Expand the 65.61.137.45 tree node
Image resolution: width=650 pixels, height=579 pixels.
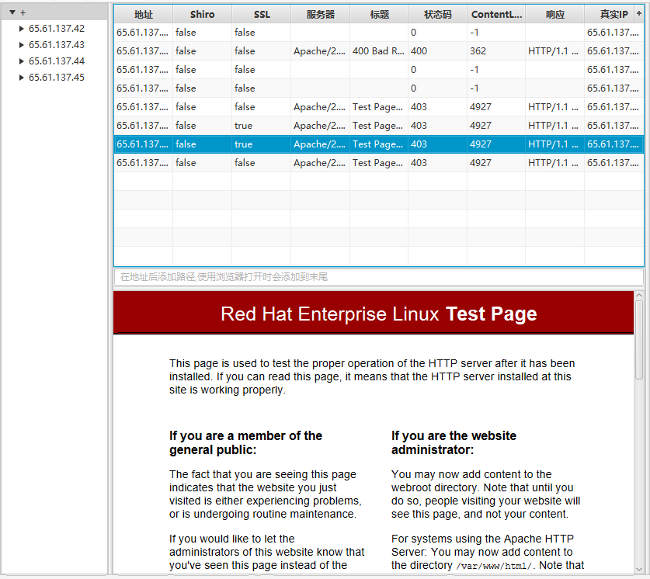coord(21,78)
